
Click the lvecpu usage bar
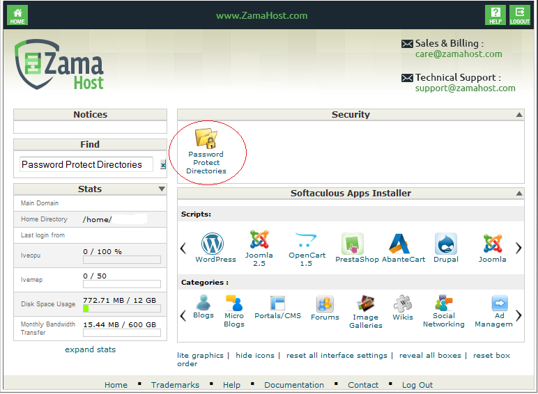coord(122,260)
